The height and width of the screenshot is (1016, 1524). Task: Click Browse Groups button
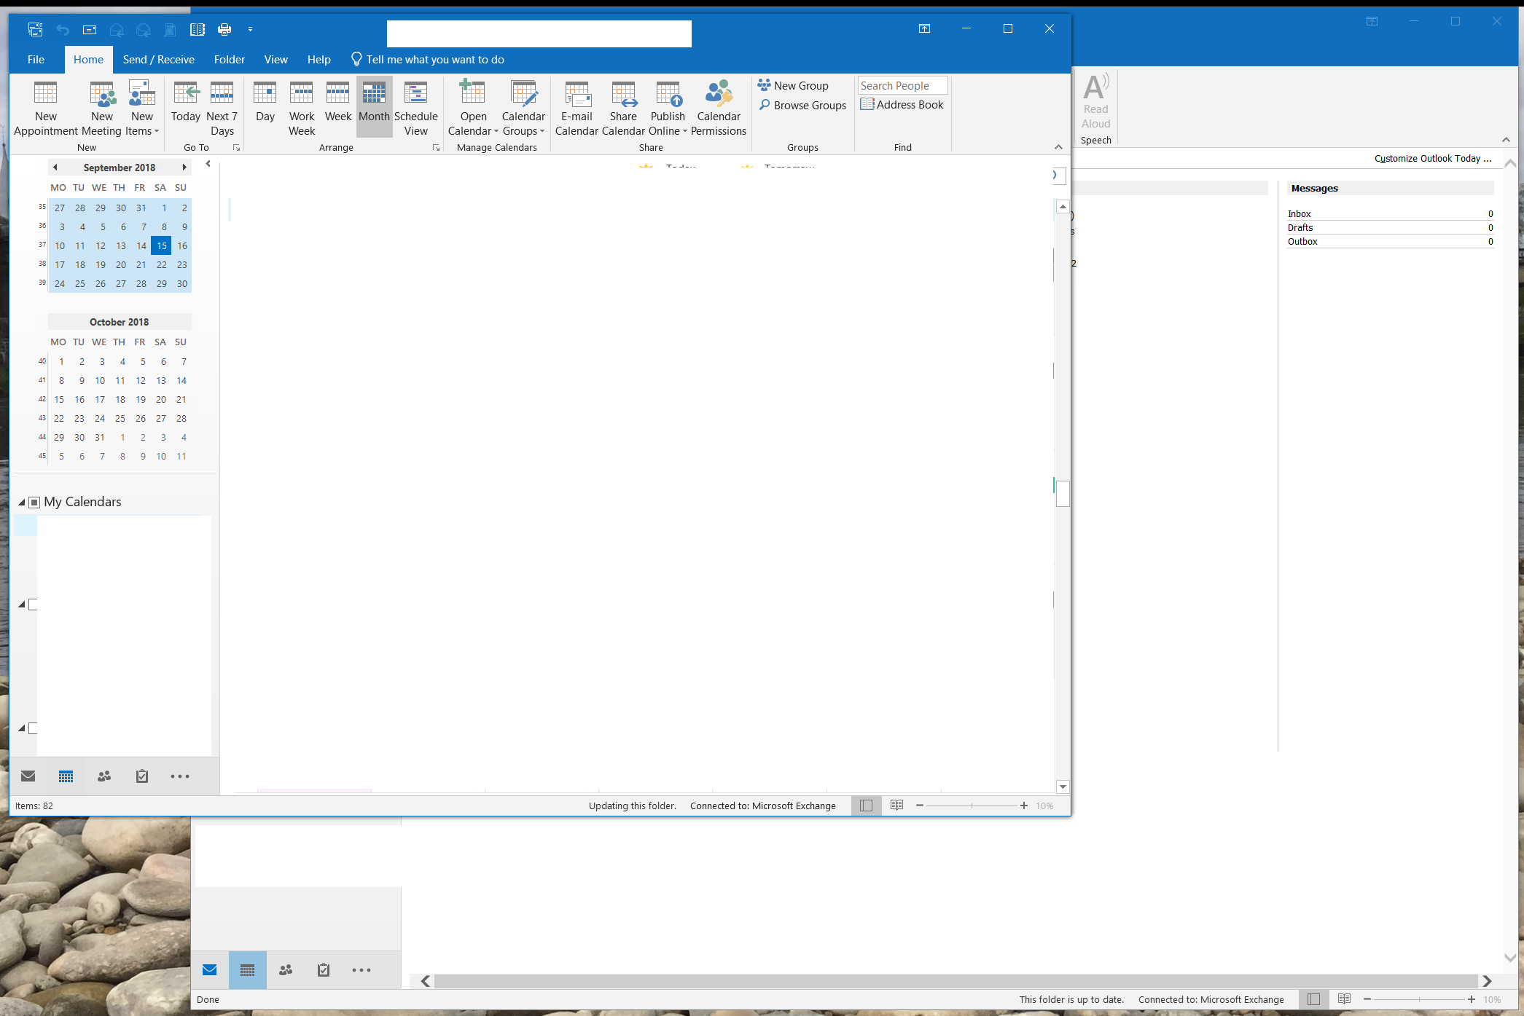tap(802, 106)
